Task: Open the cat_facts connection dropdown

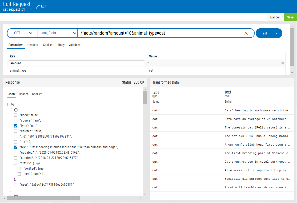Action: pyautogui.click(x=58, y=33)
